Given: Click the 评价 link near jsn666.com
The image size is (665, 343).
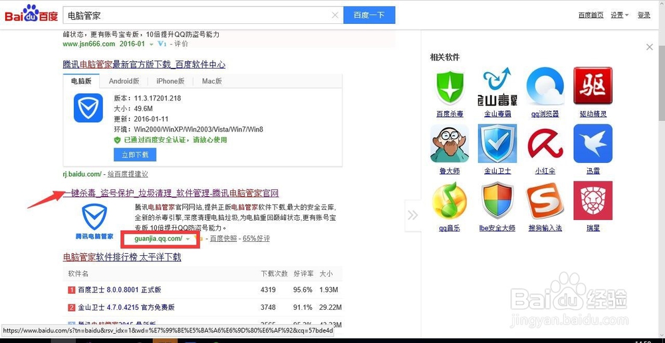Looking at the screenshot, I should pyautogui.click(x=182, y=44).
